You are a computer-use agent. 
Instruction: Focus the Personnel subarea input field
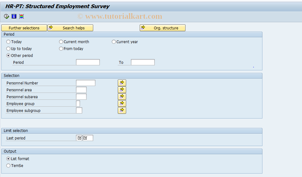81,97
